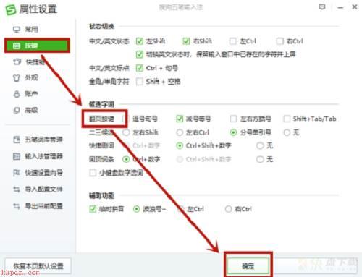Enable 左Ctrl for 中文/英文状态 switching
The width and height of the screenshot is (362, 277).
[x=232, y=41]
